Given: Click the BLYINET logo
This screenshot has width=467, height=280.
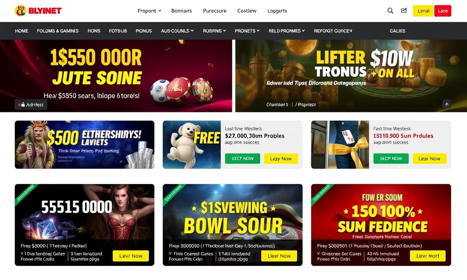Looking at the screenshot, I should click(x=38, y=11).
